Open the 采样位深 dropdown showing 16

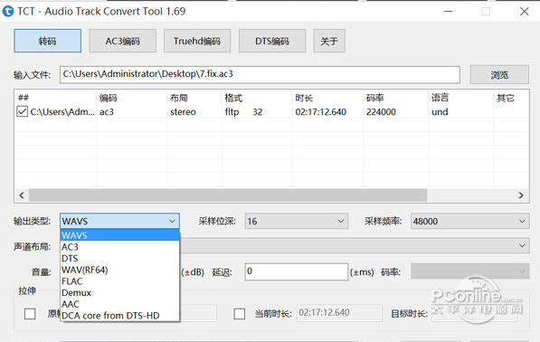pyautogui.click(x=296, y=221)
